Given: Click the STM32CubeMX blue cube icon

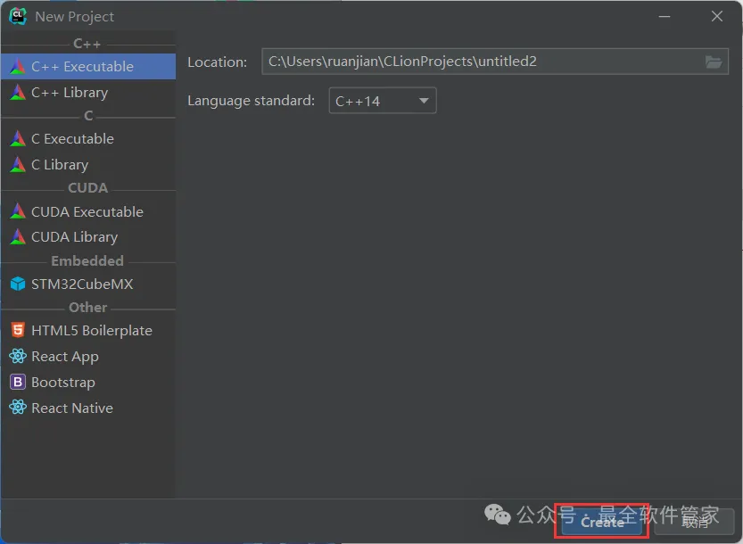Looking at the screenshot, I should 18,284.
